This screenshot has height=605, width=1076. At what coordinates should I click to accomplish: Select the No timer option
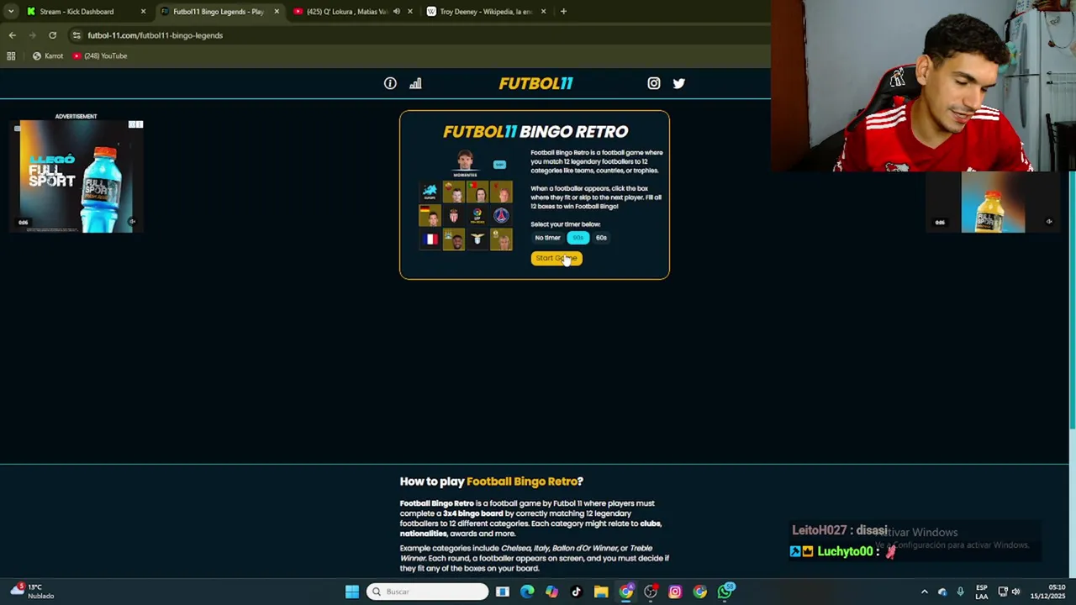click(547, 238)
